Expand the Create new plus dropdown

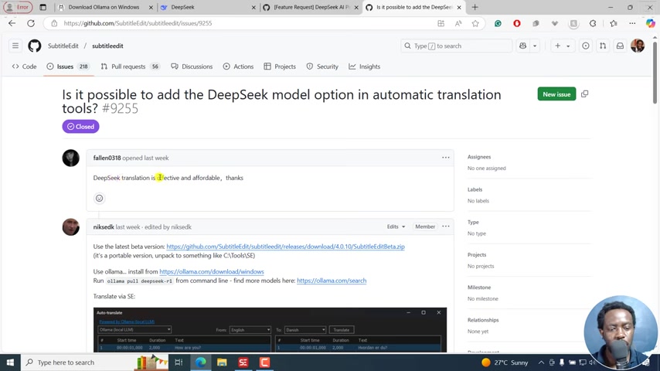coord(562,46)
